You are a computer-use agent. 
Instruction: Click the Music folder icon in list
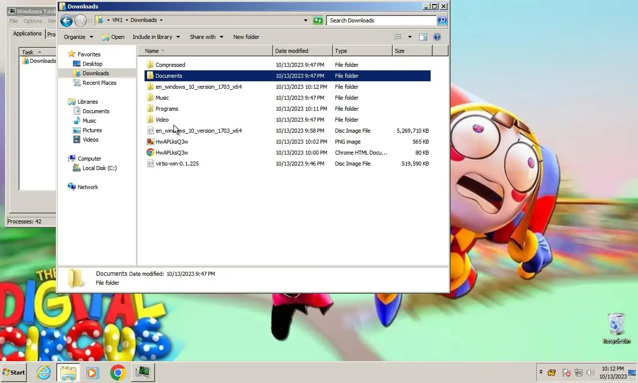(150, 98)
